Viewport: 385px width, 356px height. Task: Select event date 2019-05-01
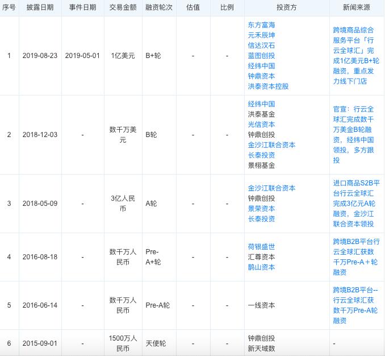pos(82,56)
